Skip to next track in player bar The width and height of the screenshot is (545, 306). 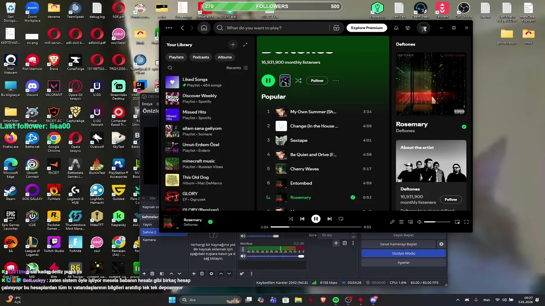click(329, 219)
